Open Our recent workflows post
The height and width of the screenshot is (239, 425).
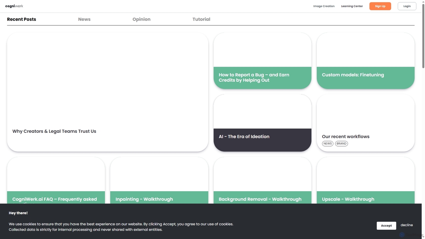tap(366, 123)
